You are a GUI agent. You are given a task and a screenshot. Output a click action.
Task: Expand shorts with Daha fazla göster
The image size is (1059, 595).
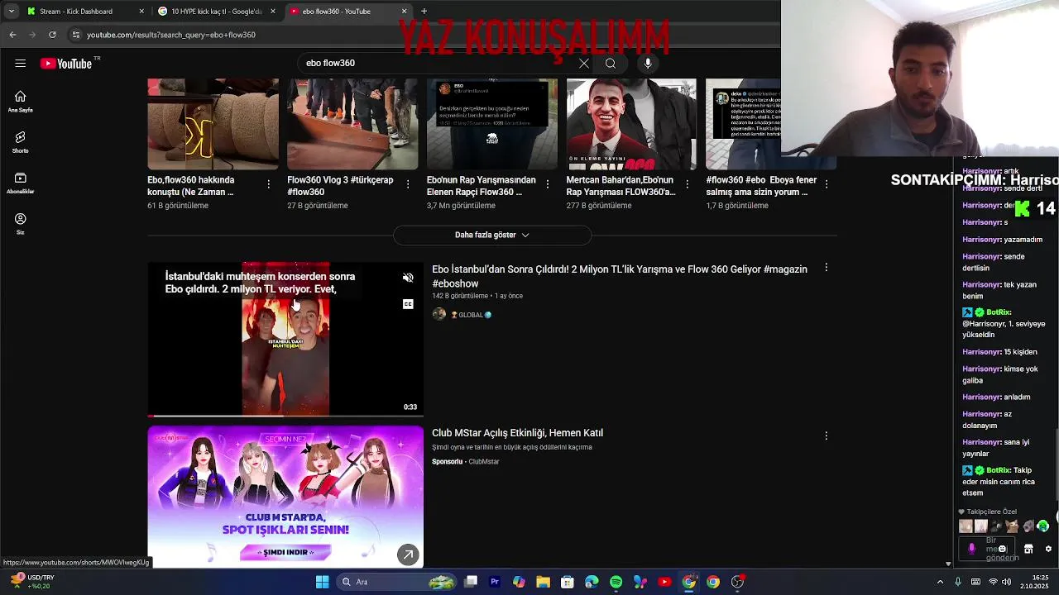click(x=492, y=235)
